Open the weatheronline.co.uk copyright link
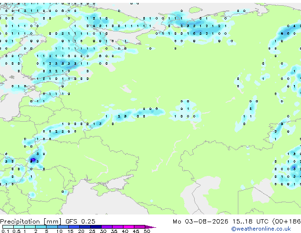Image resolution: width=301 pixels, height=233 pixels. 261,229
